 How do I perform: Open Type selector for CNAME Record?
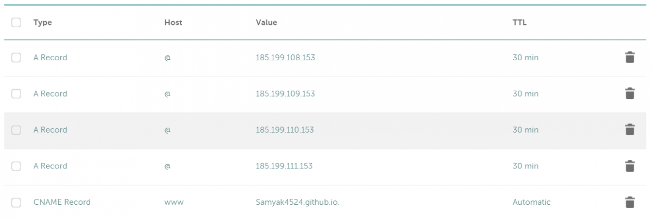click(x=62, y=202)
